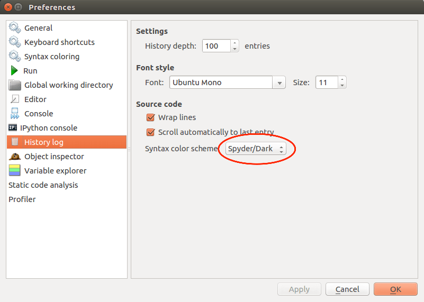Click the General gears icon
424x302 pixels.
tap(15, 28)
